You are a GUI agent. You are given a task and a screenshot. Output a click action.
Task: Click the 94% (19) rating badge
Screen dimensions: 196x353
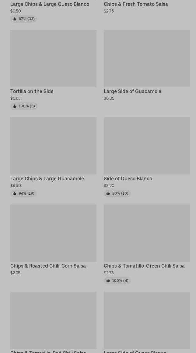(24, 193)
